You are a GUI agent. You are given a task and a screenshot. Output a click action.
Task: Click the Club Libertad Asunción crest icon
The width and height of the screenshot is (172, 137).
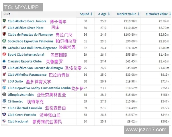pos(4,108)
